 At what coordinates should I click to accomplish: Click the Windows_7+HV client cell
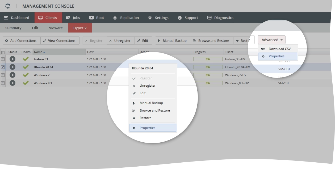pyautogui.click(x=236, y=75)
